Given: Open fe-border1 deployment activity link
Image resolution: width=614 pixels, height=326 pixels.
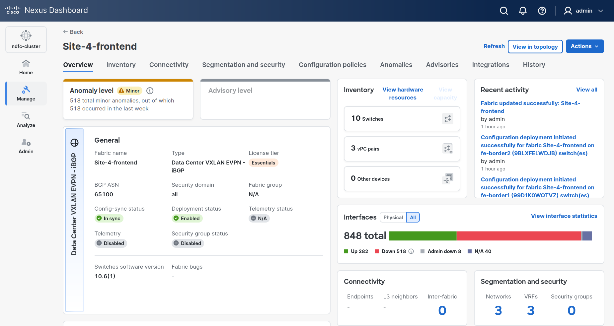Looking at the screenshot, I should (537, 187).
